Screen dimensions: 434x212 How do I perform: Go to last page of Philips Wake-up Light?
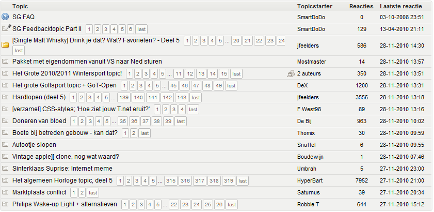232,204
